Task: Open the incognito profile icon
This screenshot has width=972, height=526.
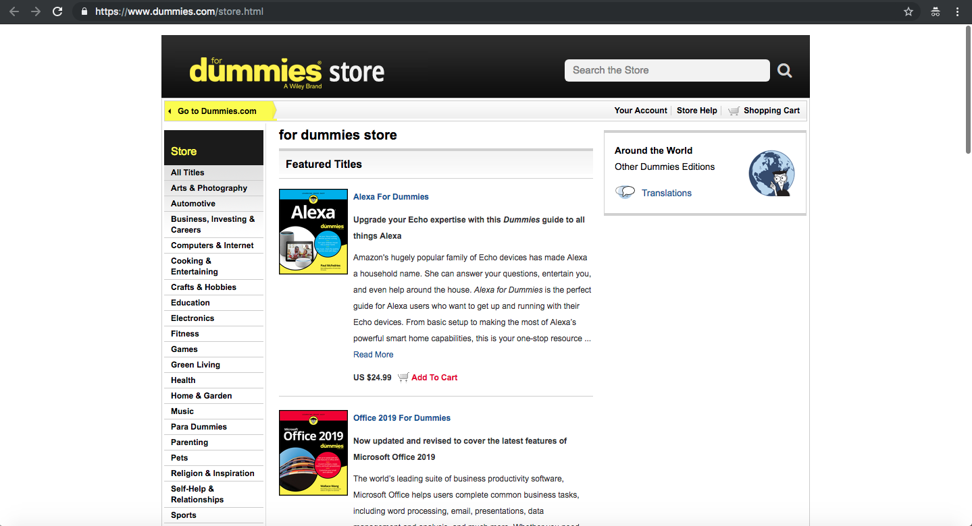Action: coord(936,11)
